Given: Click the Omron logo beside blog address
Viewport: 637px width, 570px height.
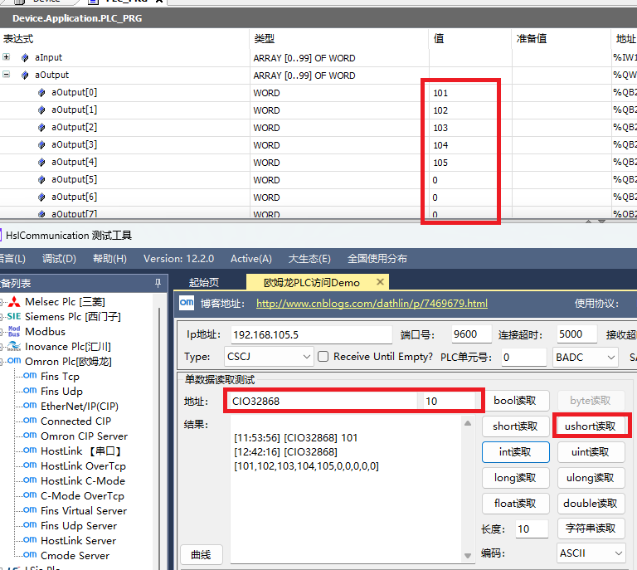Looking at the screenshot, I should [x=187, y=304].
